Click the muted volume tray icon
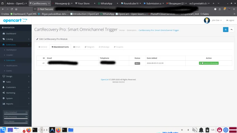The height and width of the screenshot is (133, 237). coord(195,130)
